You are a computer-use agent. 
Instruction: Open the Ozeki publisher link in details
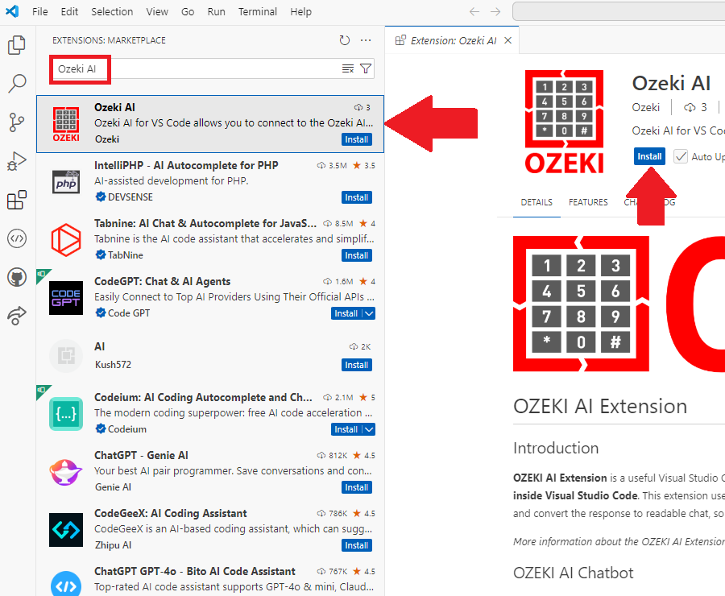click(645, 107)
